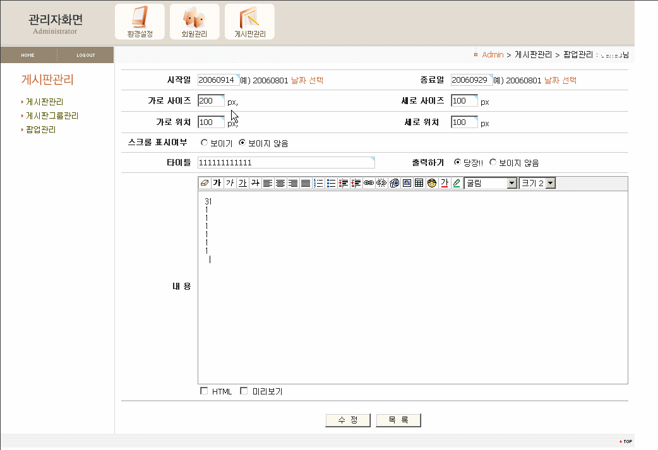Click the 목 록 list button
The height and width of the screenshot is (450, 658).
click(398, 420)
